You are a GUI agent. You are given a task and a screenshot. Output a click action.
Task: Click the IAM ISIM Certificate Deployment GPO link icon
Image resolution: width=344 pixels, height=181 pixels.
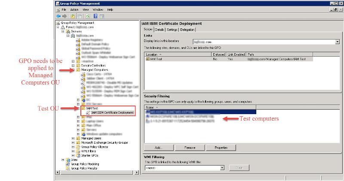[x=88, y=112]
